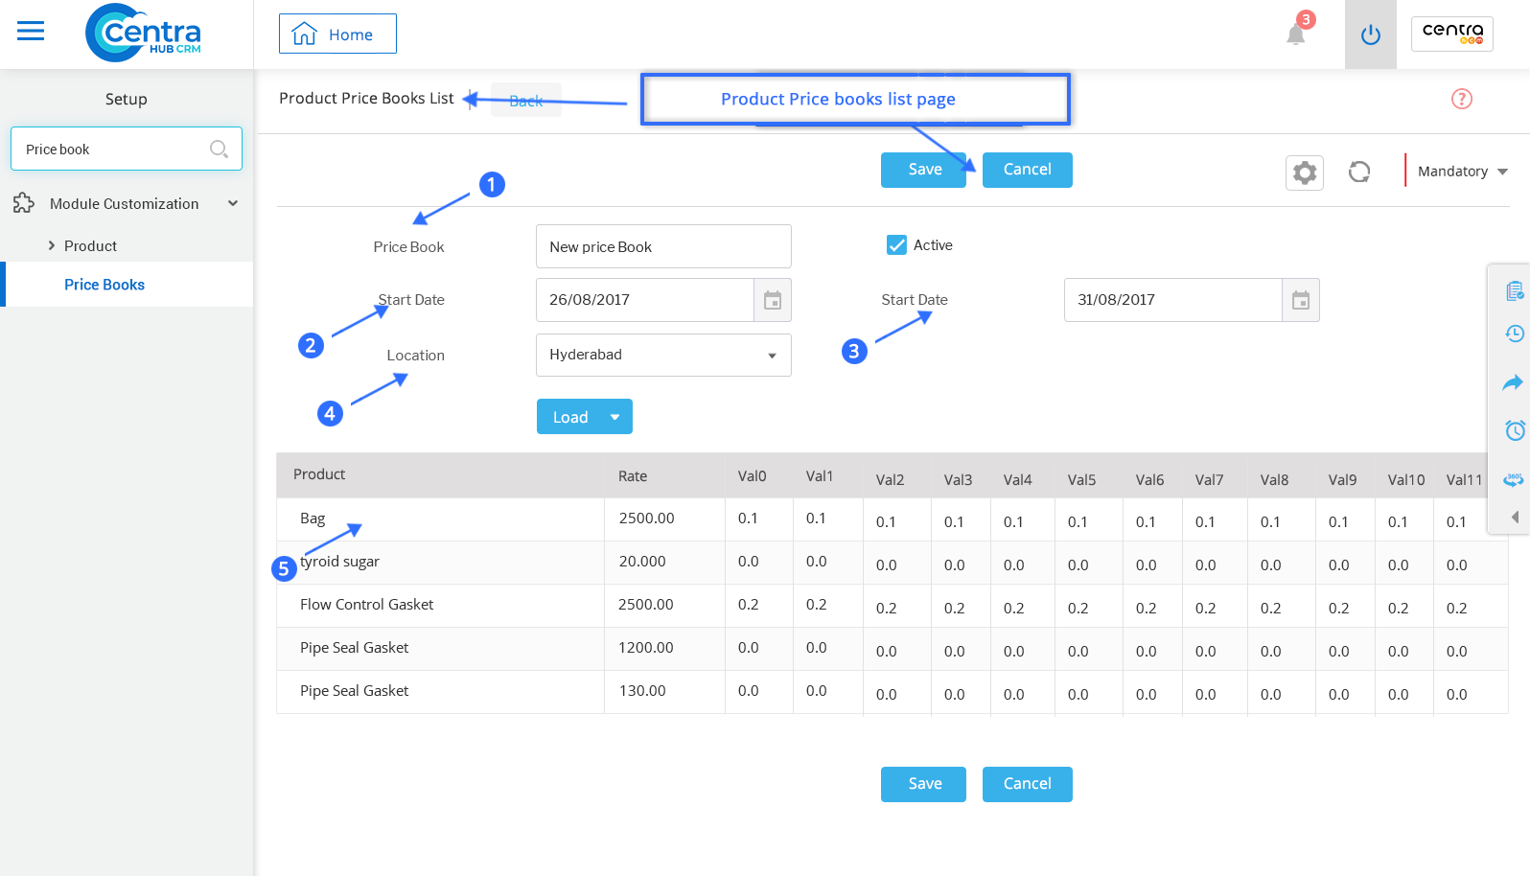1530x876 pixels.
Task: Click the top Cancel button
Action: click(x=1027, y=170)
